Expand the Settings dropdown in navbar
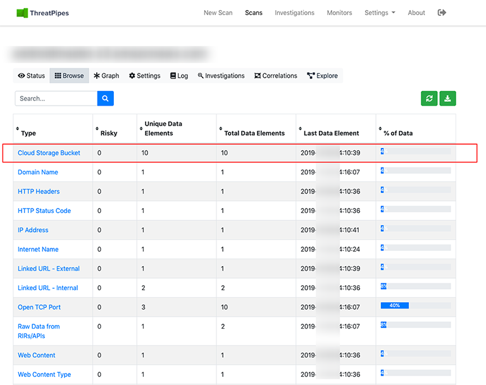Viewport: 486px width, 385px height. 380,13
